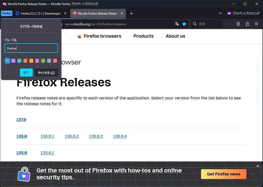Focus the 検索 search box
This screenshot has height=187, width=263.
click(x=207, y=24)
